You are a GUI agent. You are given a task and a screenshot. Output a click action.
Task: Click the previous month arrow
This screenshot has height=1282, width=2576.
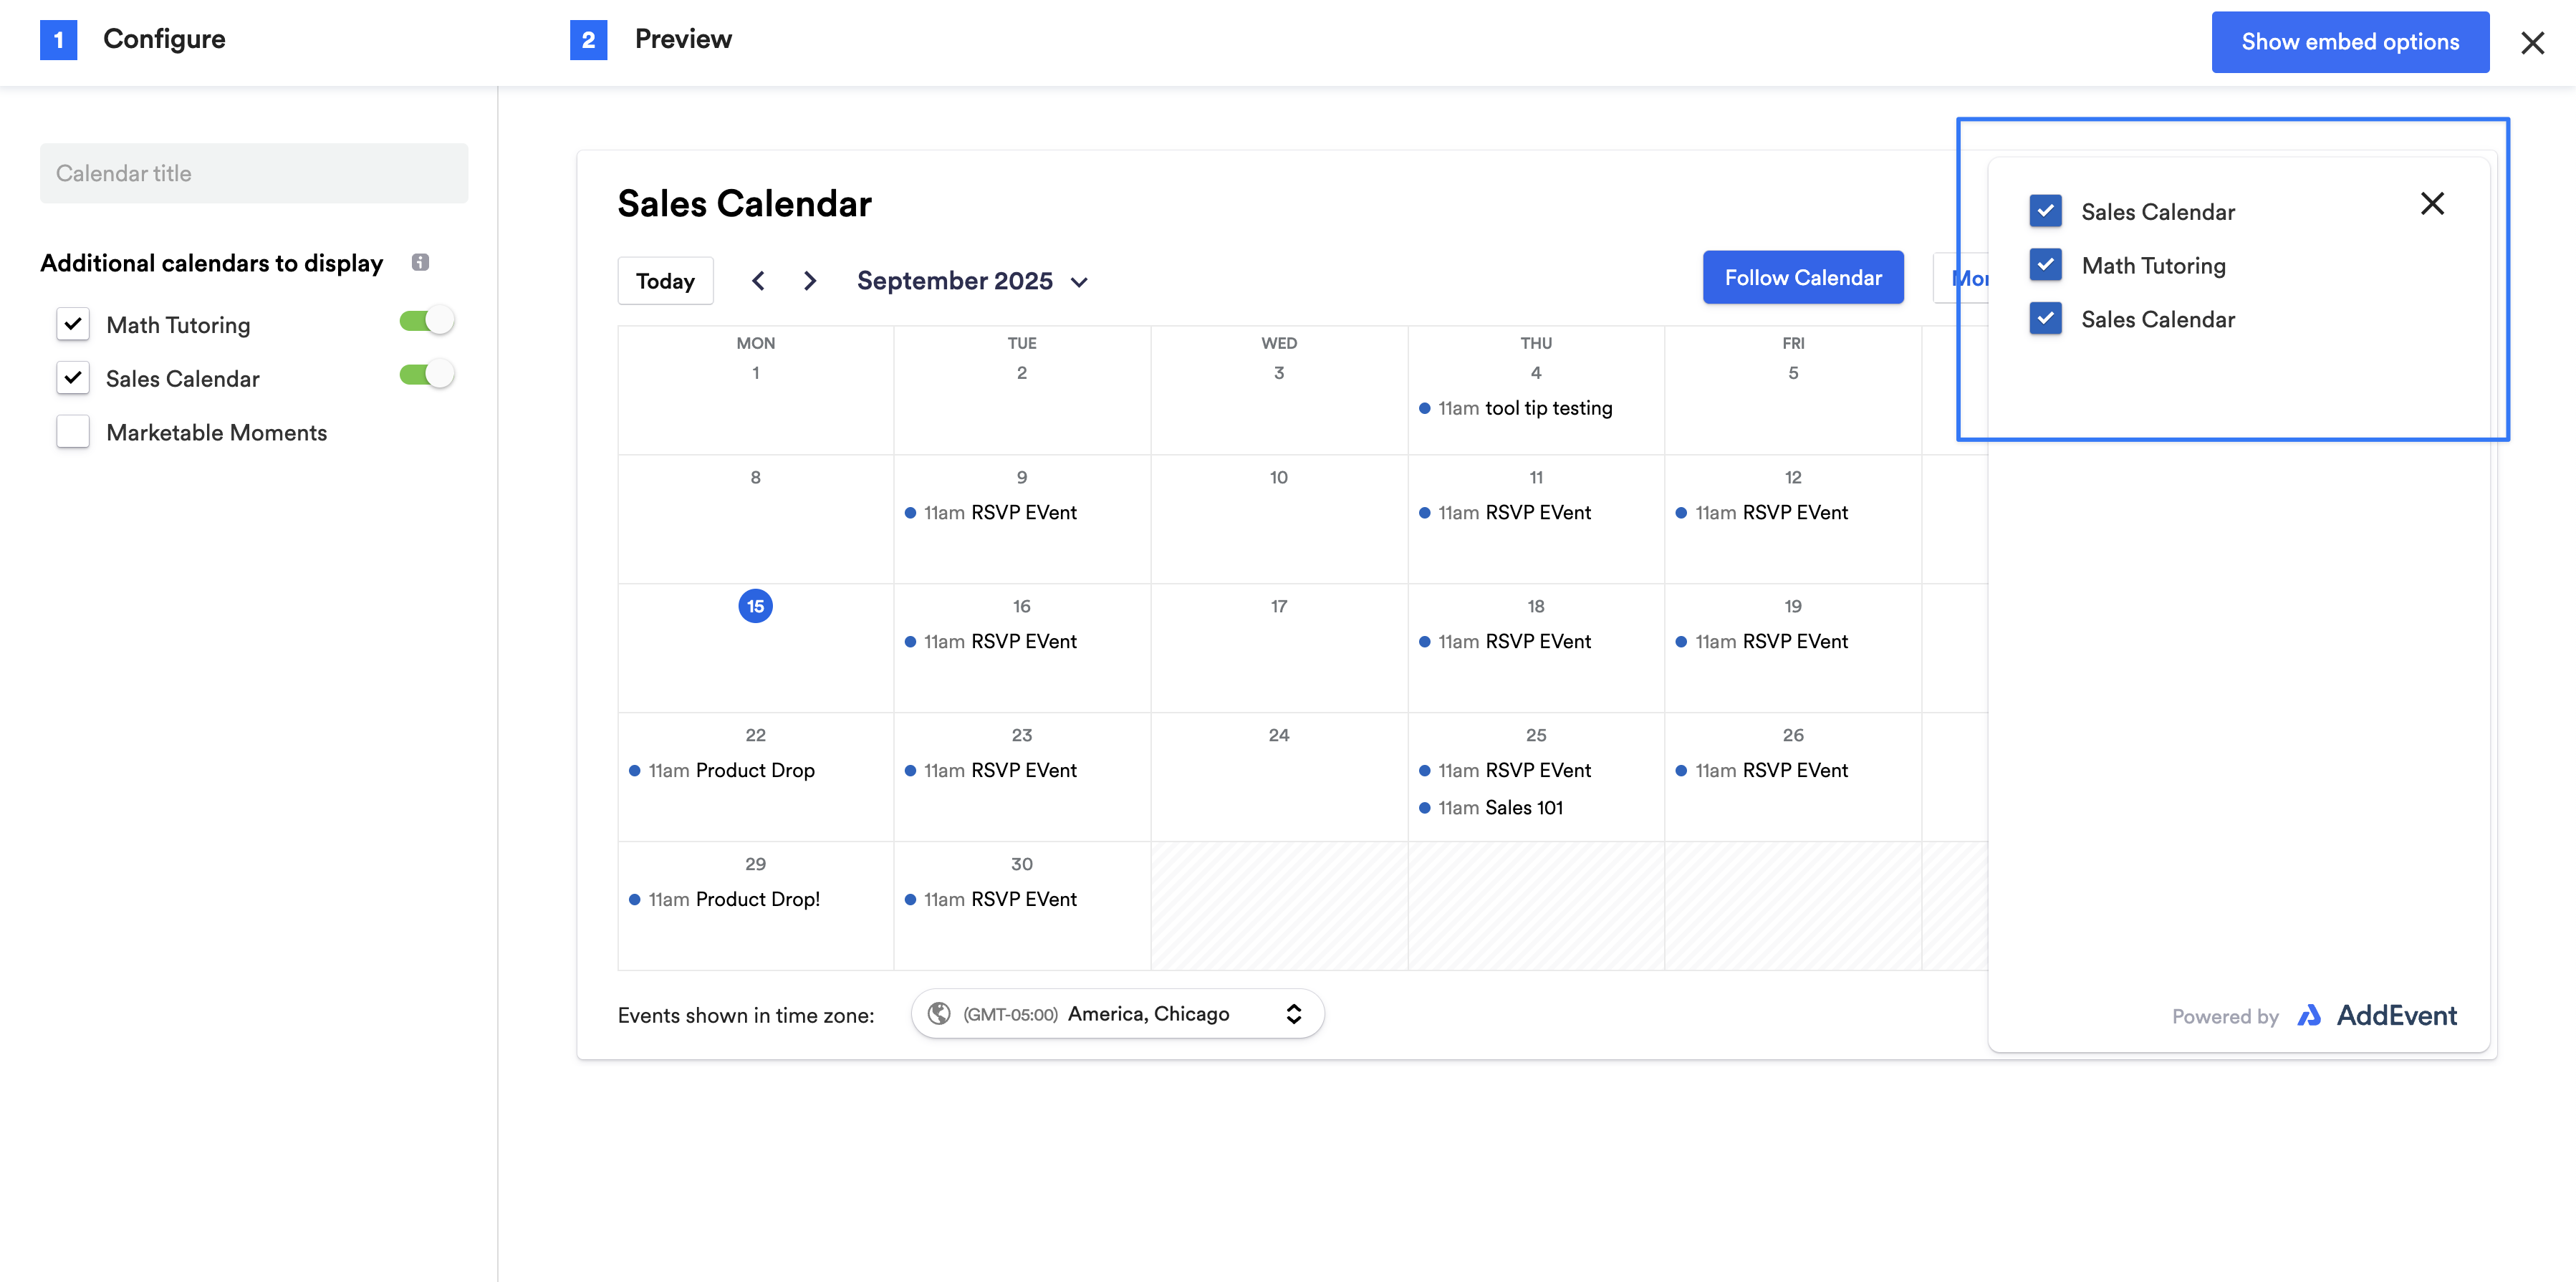coord(758,281)
